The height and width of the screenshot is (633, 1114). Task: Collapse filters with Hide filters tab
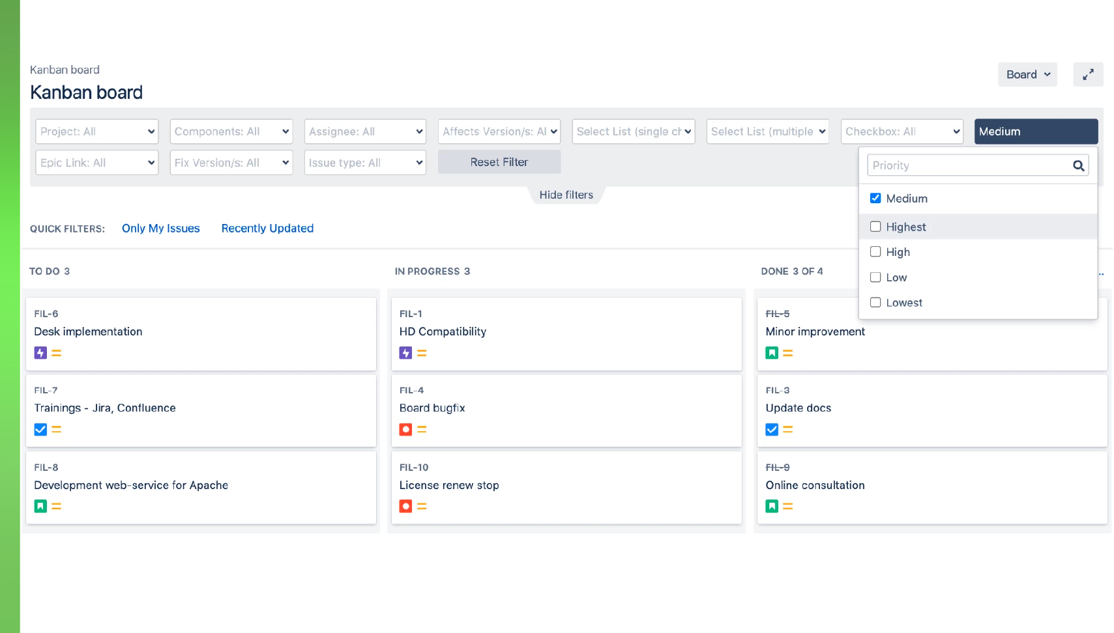tap(566, 195)
